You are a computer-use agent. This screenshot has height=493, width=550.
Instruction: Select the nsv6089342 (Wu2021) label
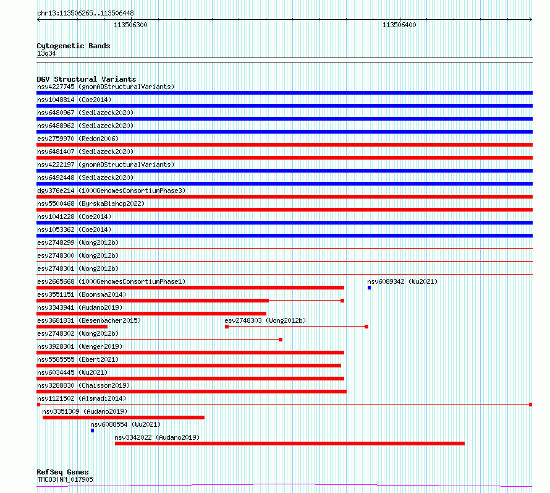[402, 281]
